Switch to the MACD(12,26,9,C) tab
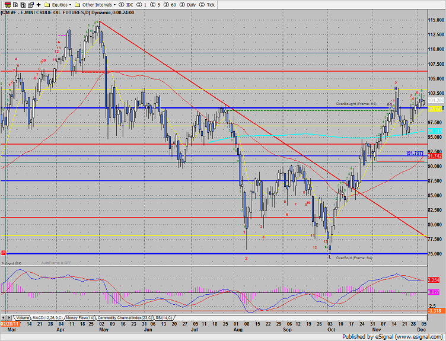This screenshot has width=446, height=341. point(47,318)
